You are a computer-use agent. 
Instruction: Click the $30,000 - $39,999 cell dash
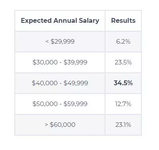pyautogui.click(x=60, y=62)
